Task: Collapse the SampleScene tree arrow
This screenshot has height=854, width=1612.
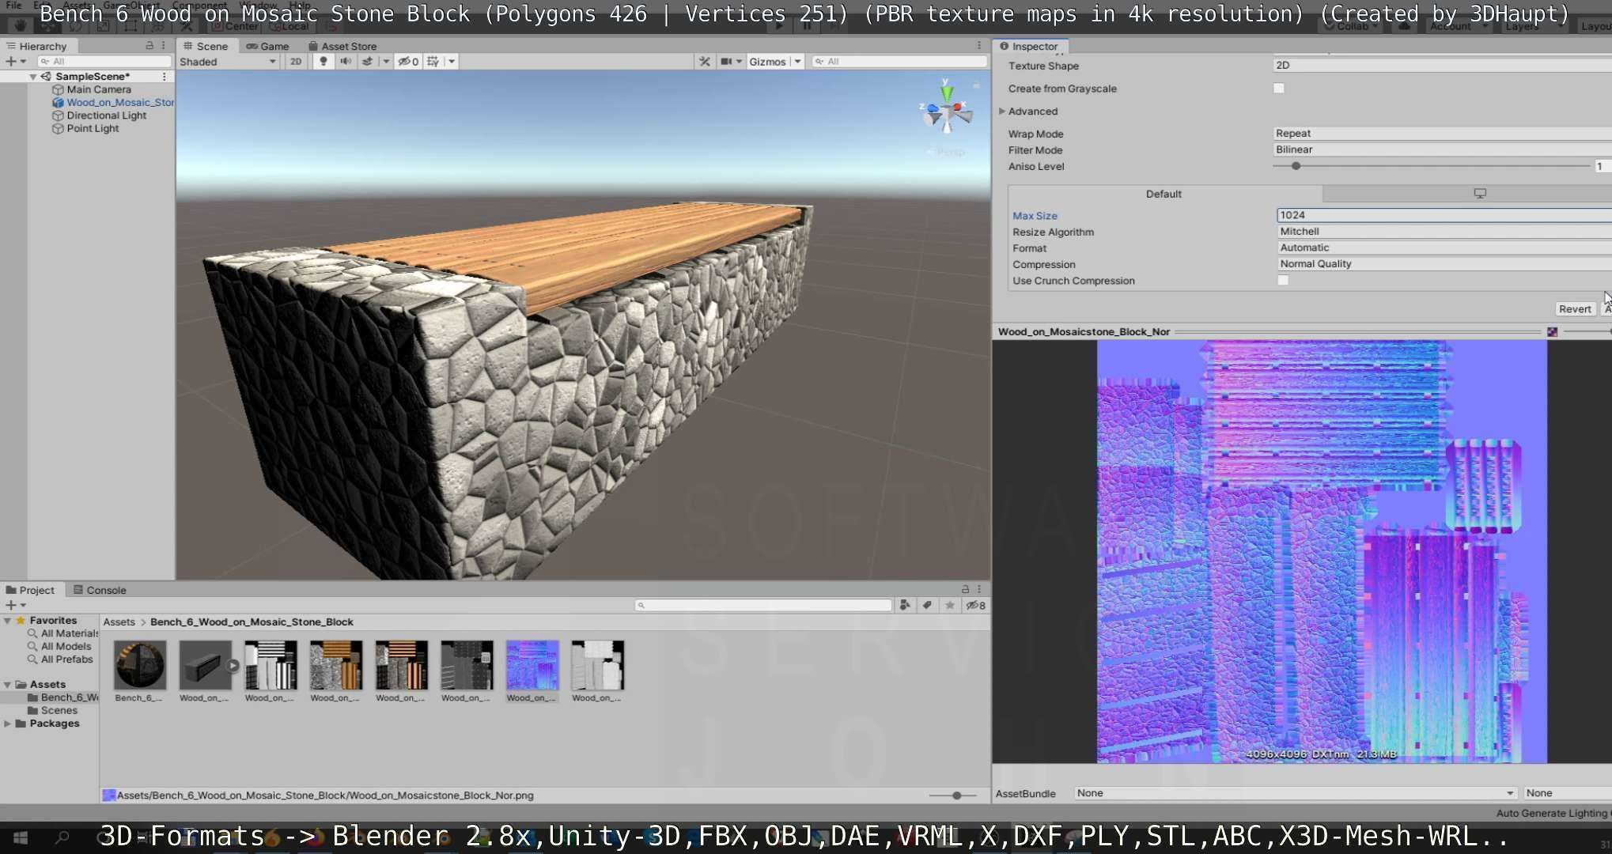Action: pyautogui.click(x=33, y=77)
